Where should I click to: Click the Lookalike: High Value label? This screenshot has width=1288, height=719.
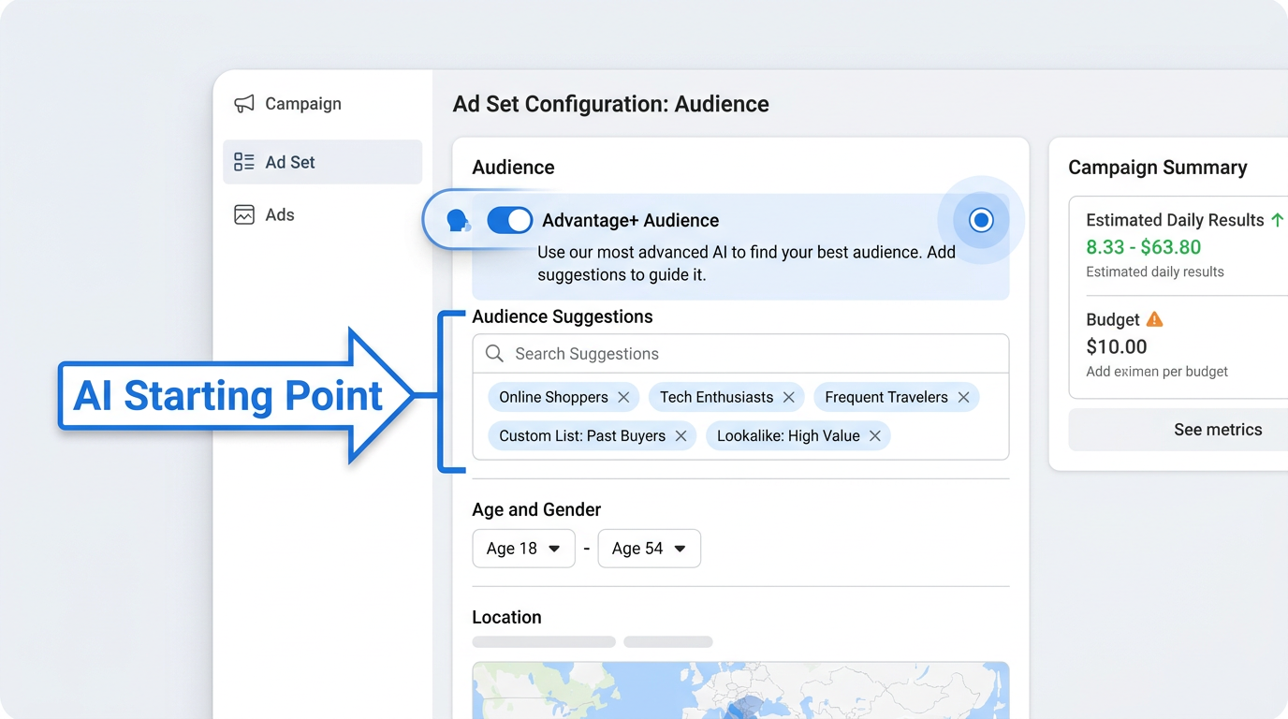788,436
